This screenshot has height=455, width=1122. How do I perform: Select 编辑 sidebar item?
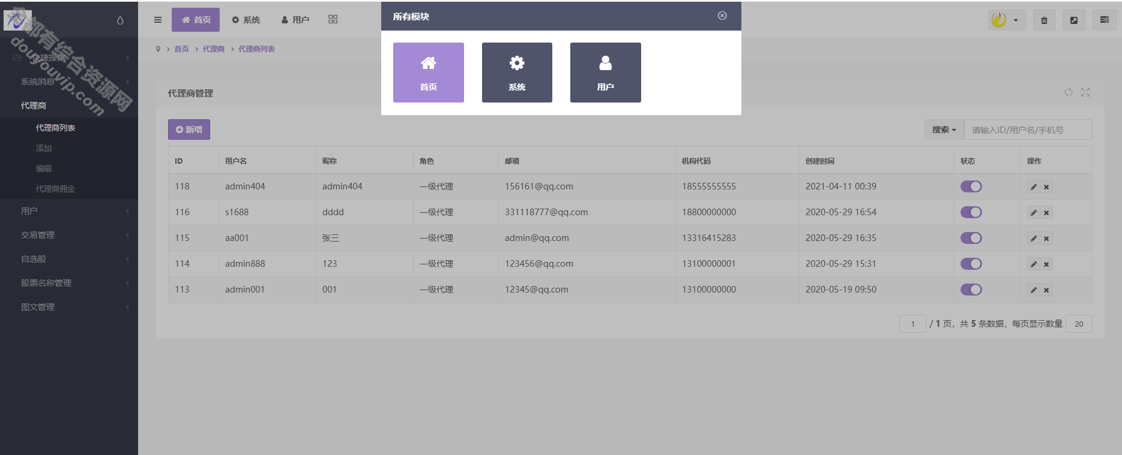pyautogui.click(x=44, y=168)
